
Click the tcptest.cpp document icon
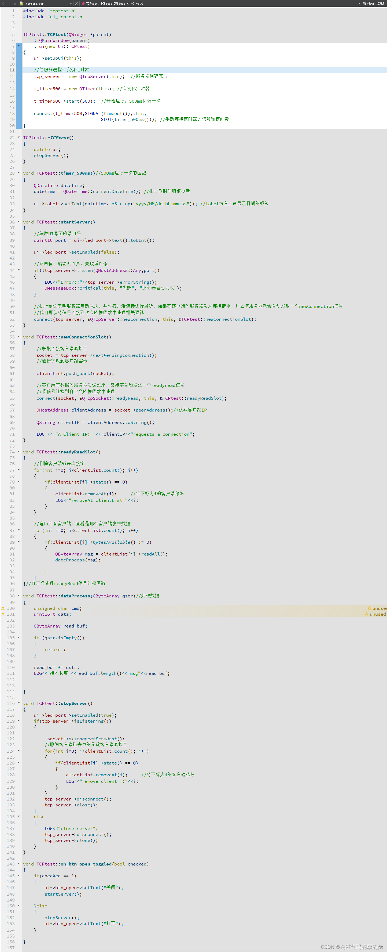point(21,3)
